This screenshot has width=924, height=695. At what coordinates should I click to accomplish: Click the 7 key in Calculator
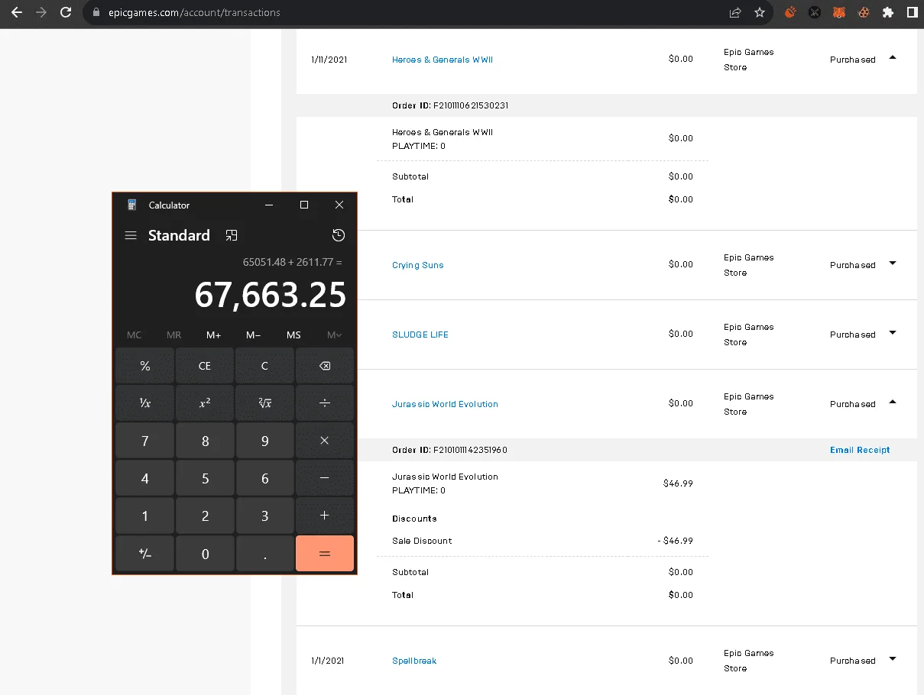click(144, 441)
